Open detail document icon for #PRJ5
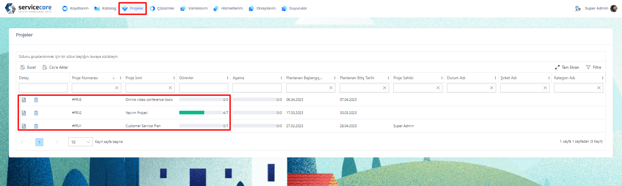622x186 pixels. [24, 100]
